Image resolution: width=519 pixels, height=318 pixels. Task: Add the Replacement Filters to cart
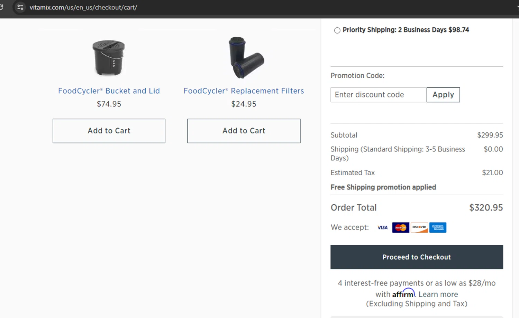click(244, 131)
